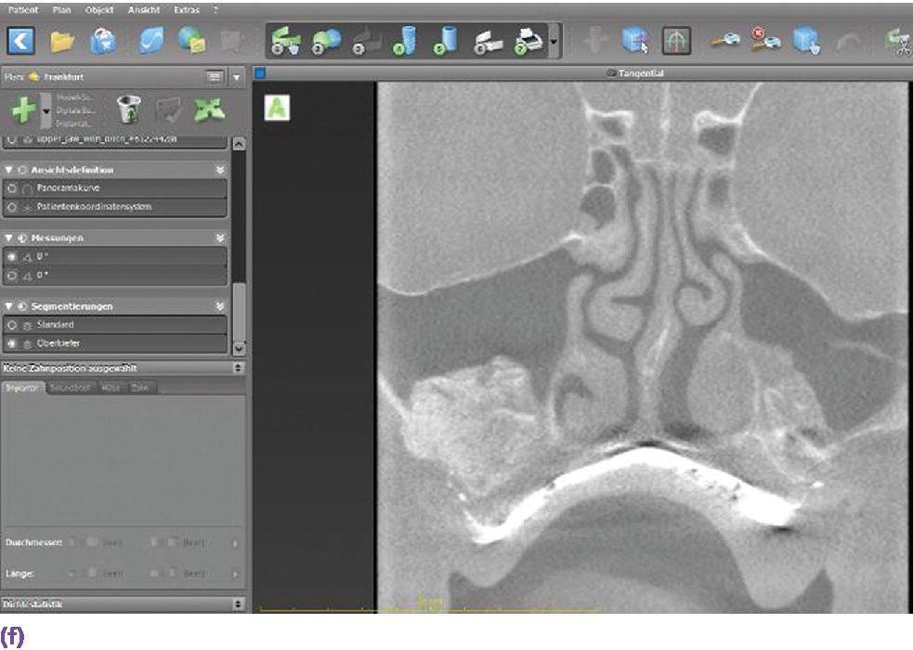Click the globe with folder icon
This screenshot has height=650, width=913.
pyautogui.click(x=191, y=41)
